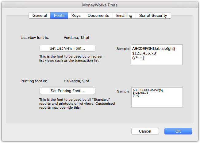The image size is (200, 143).
Task: Confirm preferences with OK
Action: (x=178, y=131)
